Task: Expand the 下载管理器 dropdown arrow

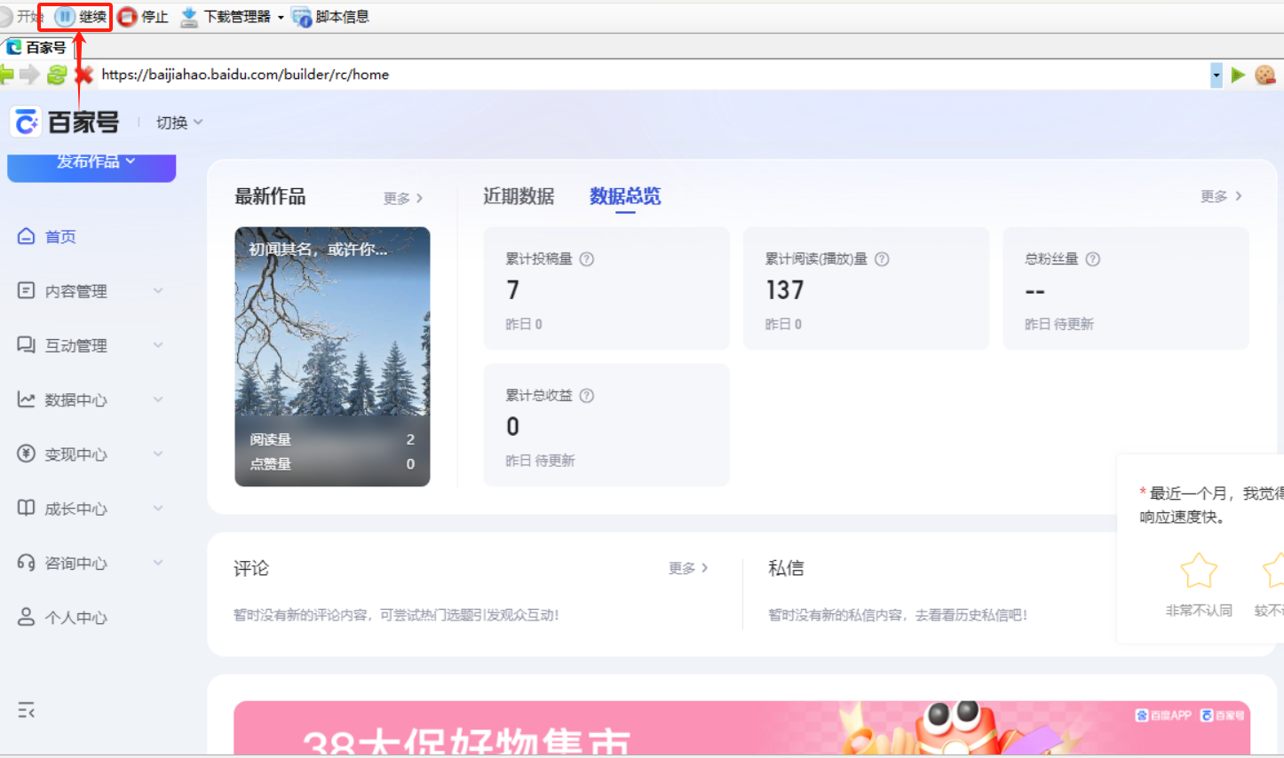Action: click(281, 18)
